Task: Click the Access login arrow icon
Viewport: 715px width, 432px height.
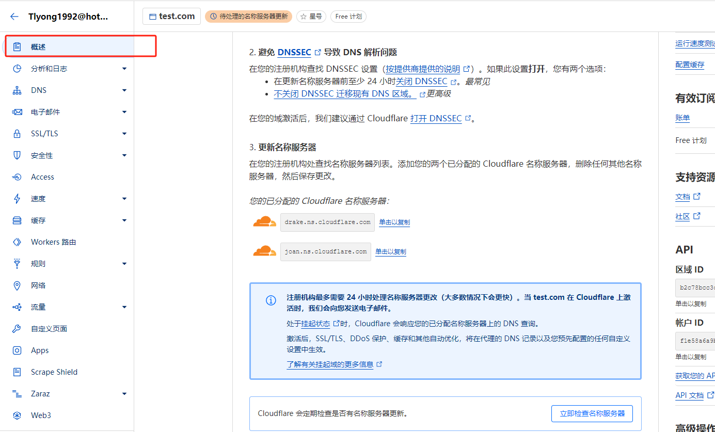Action: [x=17, y=177]
